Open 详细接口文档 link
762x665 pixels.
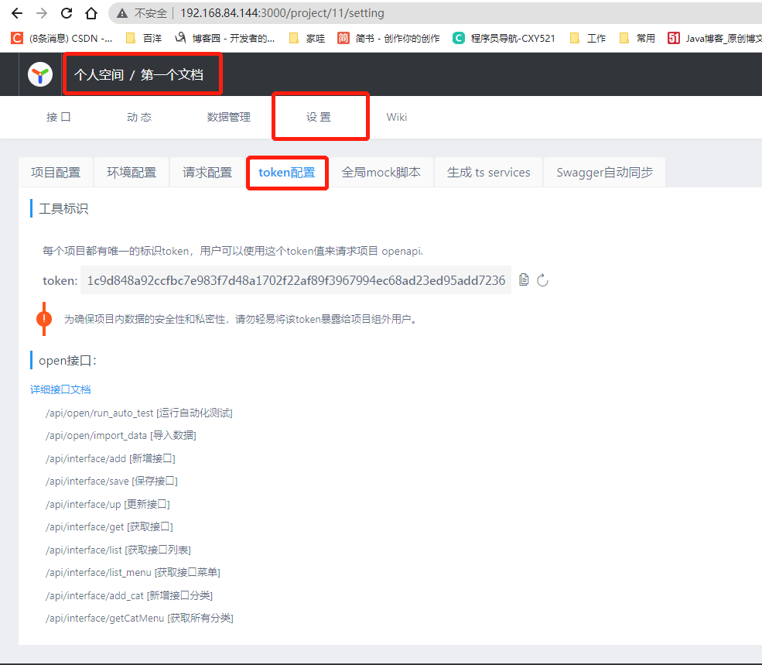point(60,389)
